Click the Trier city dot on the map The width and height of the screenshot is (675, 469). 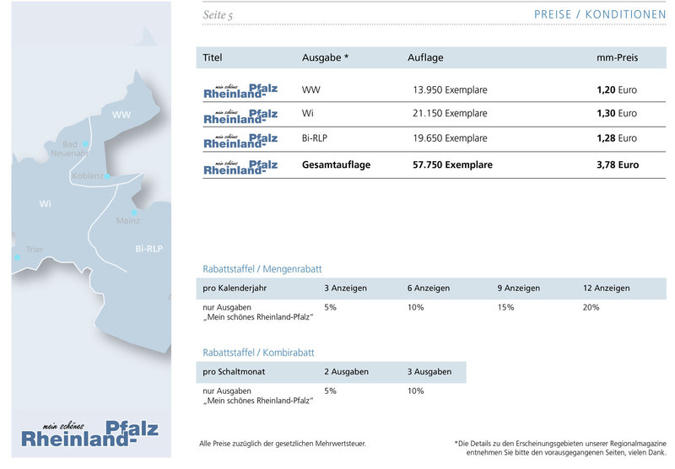pyautogui.click(x=16, y=257)
